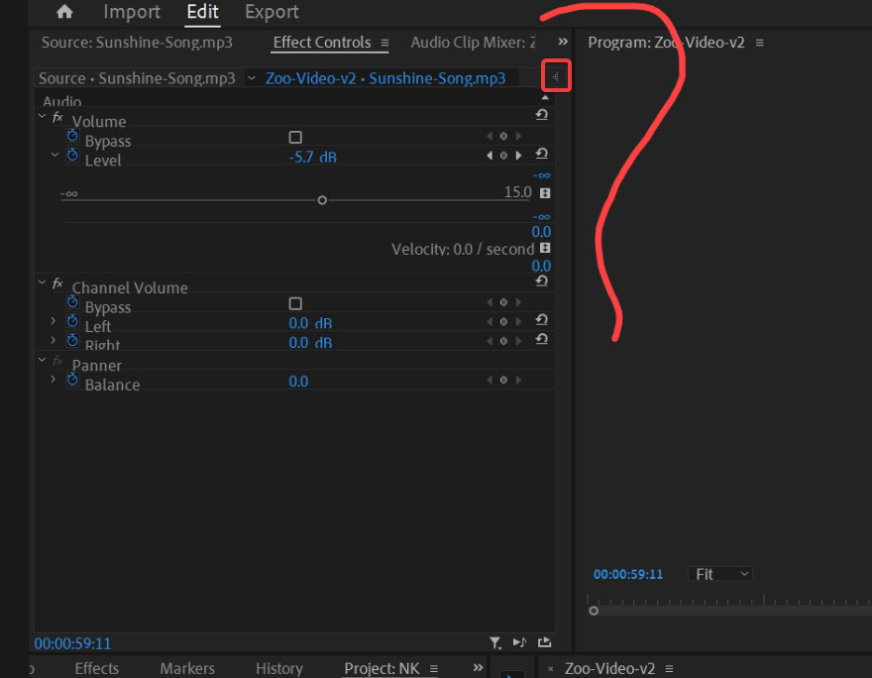This screenshot has height=678, width=872.
Task: Collapse the Volume effect section
Action: (x=42, y=115)
